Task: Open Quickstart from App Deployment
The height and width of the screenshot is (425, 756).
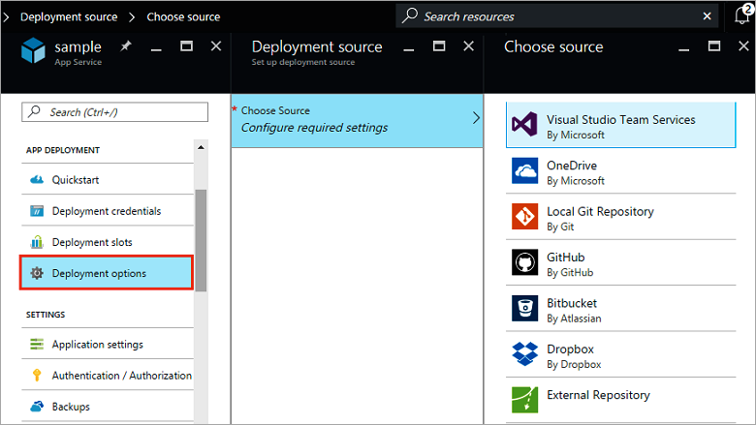Action: (x=76, y=180)
